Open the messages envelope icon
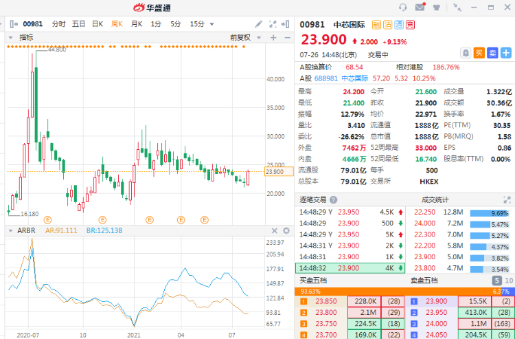The width and height of the screenshot is (515, 339). (420, 7)
